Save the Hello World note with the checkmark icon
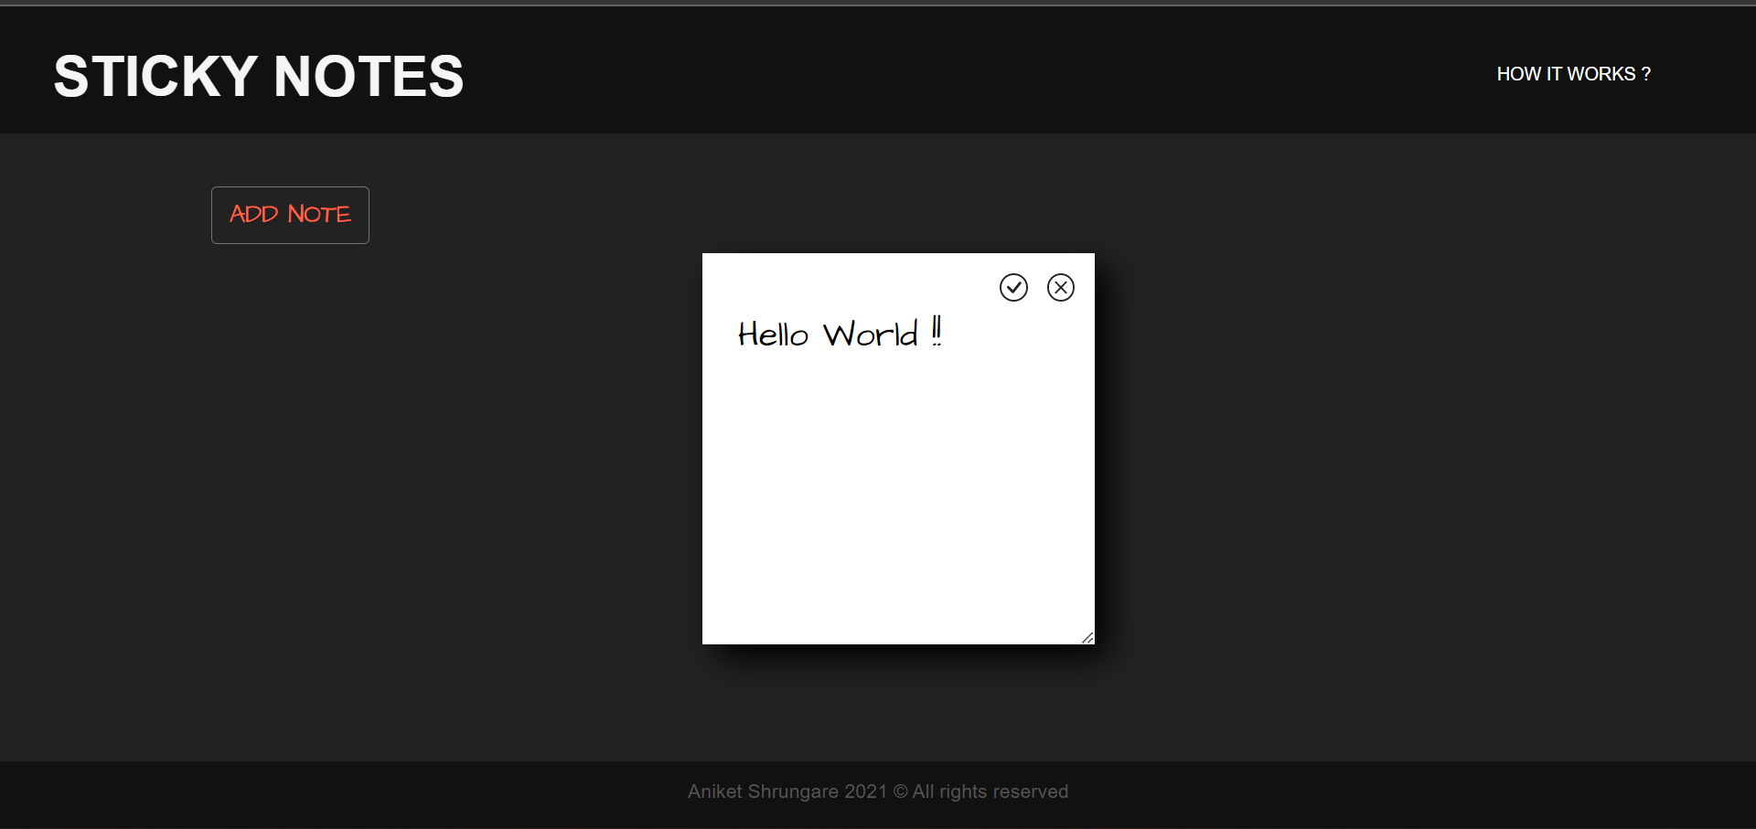 (1013, 287)
